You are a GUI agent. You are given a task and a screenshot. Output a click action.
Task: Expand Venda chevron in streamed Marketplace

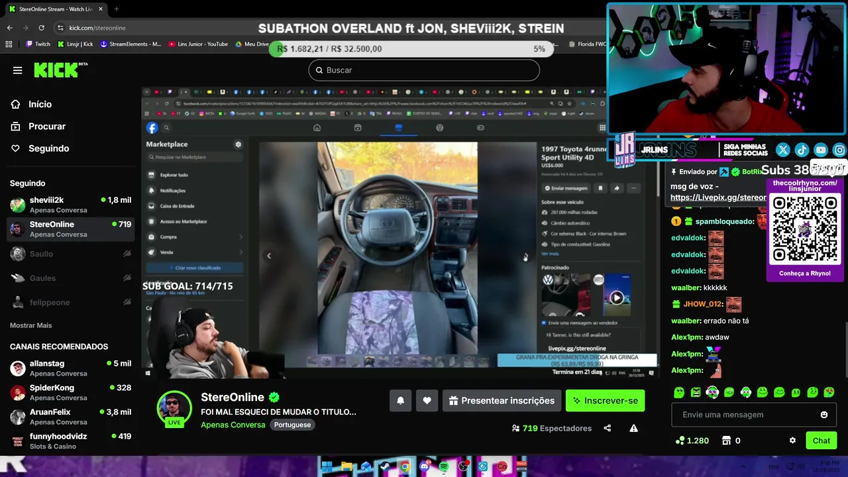(240, 252)
